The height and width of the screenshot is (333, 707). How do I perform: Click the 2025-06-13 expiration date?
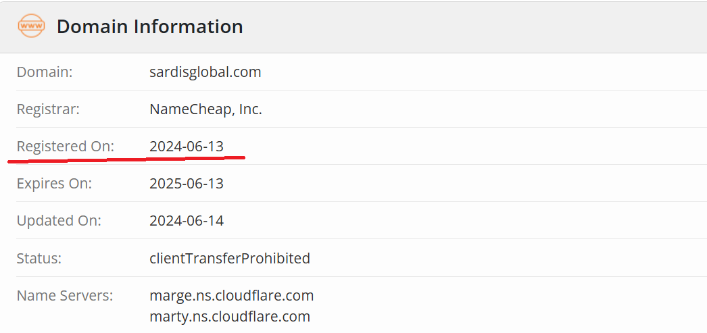(x=187, y=183)
